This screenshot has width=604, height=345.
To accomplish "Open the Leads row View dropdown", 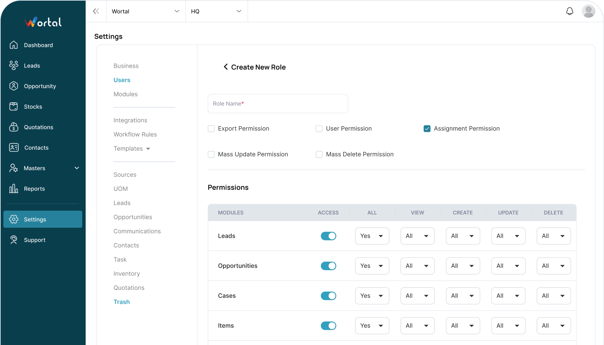I will 417,236.
